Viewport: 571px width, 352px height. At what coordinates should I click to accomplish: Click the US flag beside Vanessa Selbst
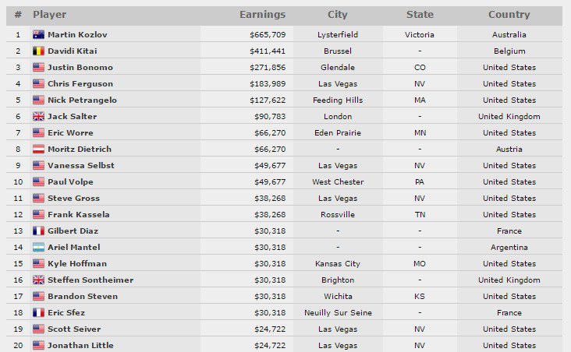pyautogui.click(x=38, y=166)
